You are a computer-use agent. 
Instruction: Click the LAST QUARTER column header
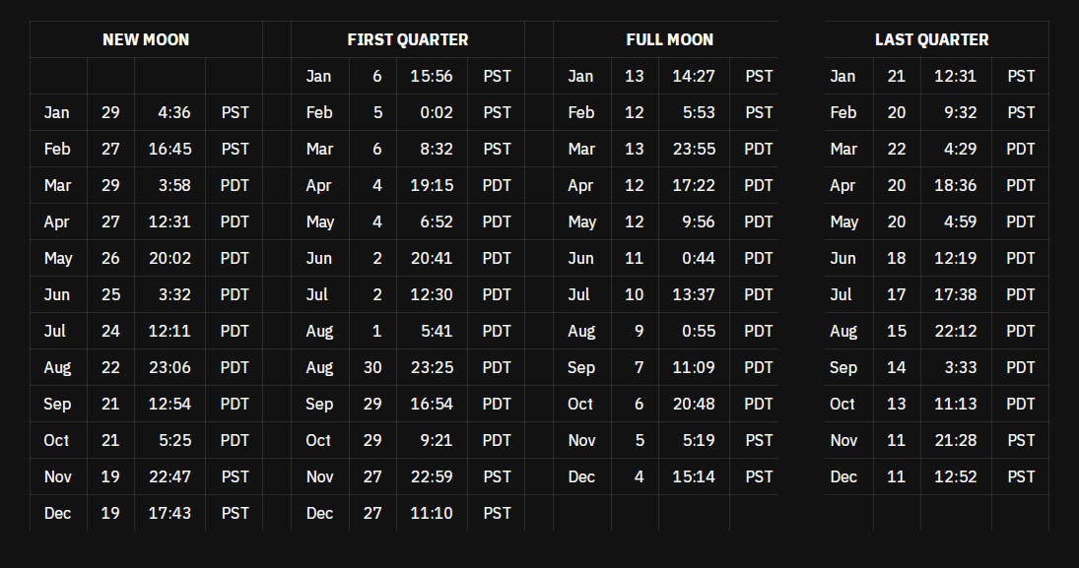point(931,40)
